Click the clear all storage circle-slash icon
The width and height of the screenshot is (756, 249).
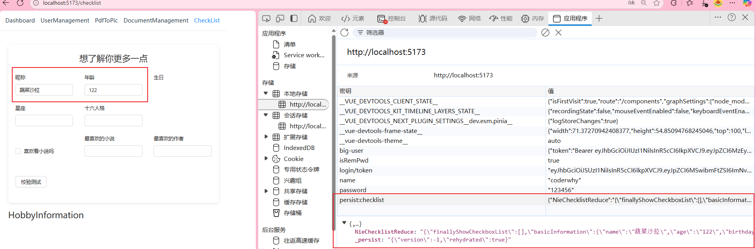[545, 33]
